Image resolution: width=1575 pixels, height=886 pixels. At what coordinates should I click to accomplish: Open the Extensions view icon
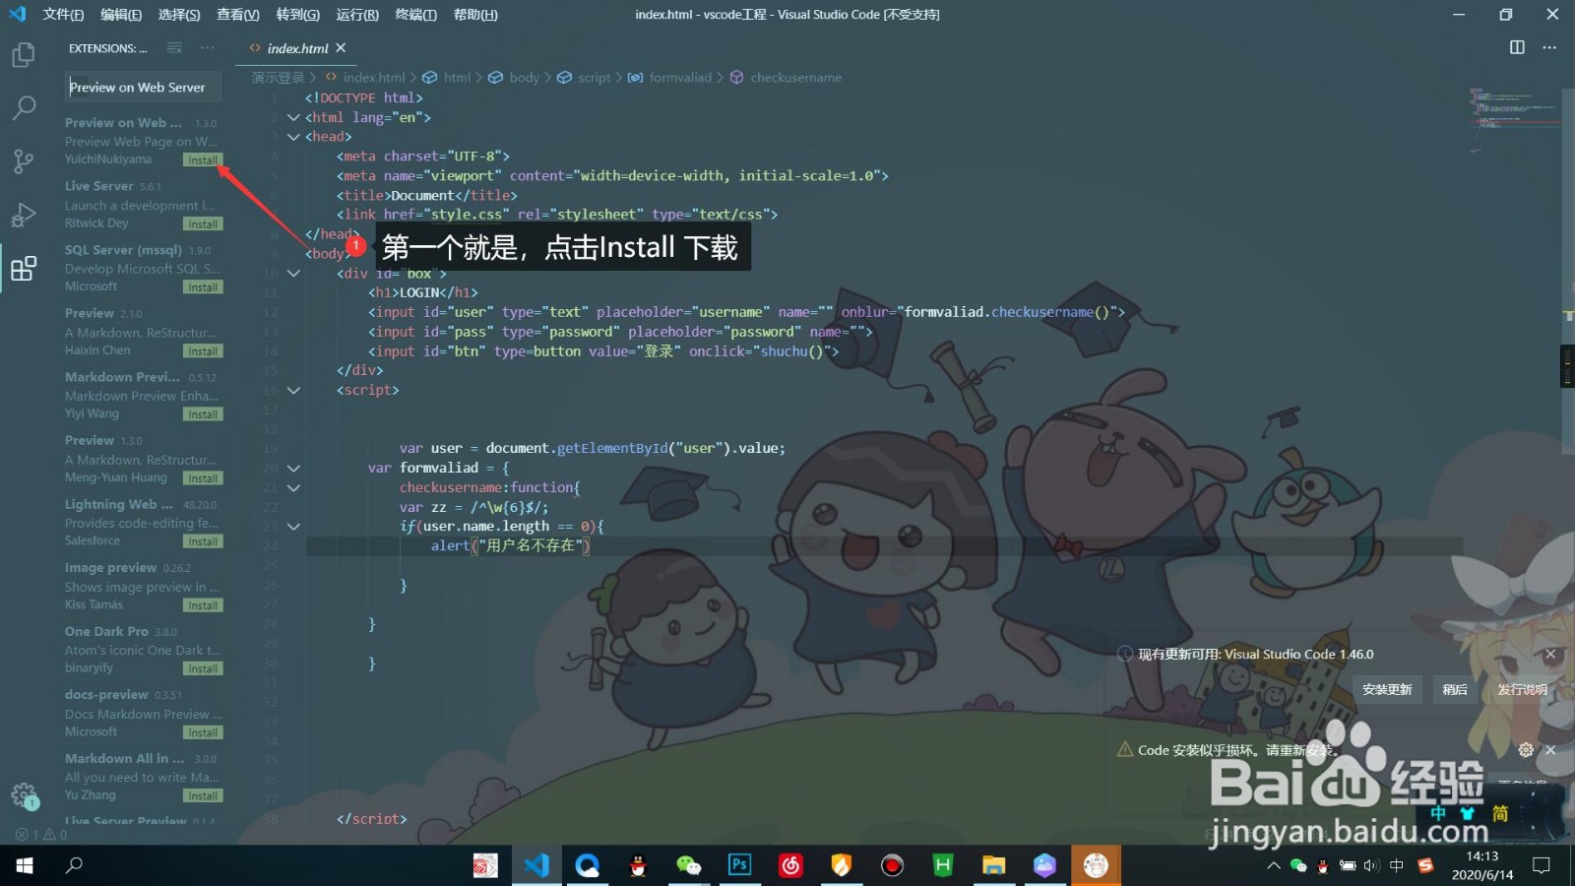coord(24,268)
